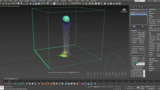This screenshot has width=160, height=90.
Task: Click the Select and Link chain icon
Action: [x=3, y=3]
